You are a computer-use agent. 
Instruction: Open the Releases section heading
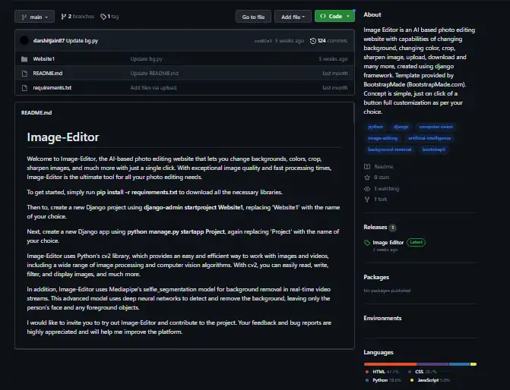tap(375, 228)
